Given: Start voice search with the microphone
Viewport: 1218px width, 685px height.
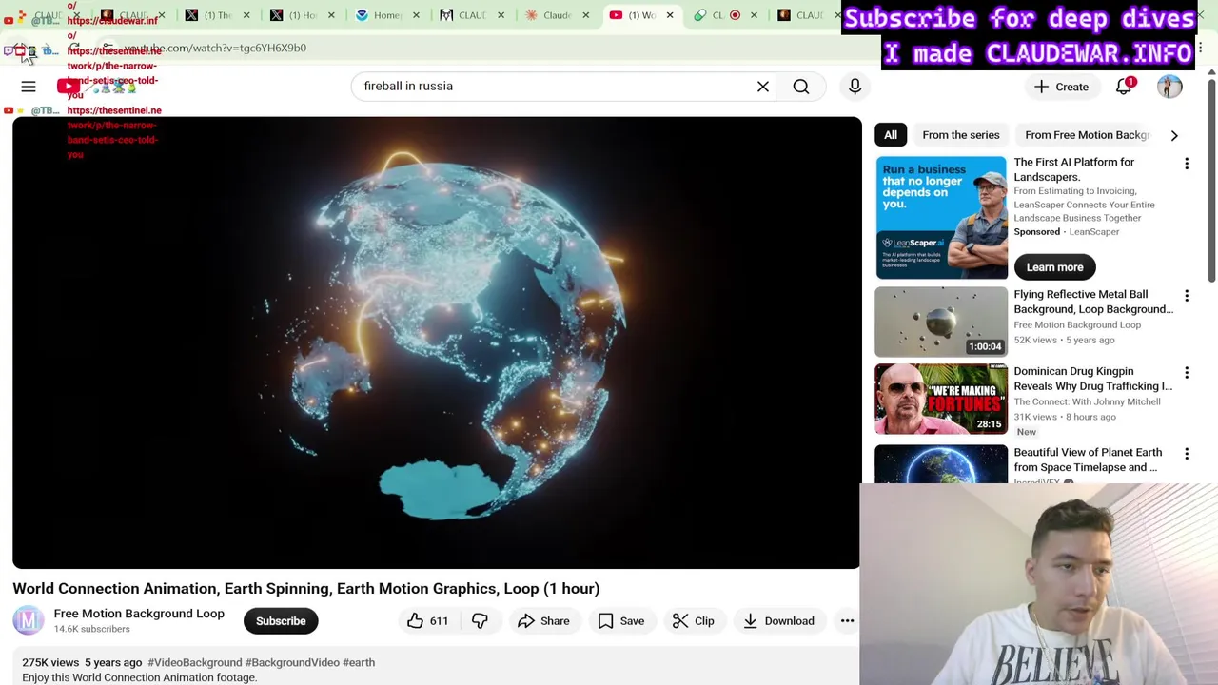Looking at the screenshot, I should pos(855,87).
